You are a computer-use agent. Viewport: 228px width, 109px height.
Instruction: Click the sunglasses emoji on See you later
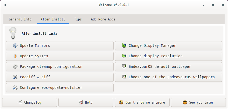(x=185, y=102)
